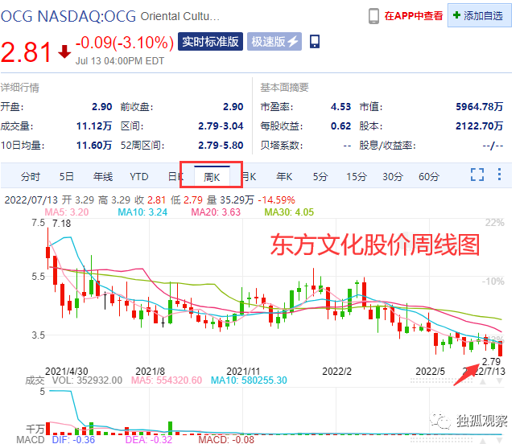
Task: Click the 52周区间 value 2.79-5.80
Action: coord(221,146)
